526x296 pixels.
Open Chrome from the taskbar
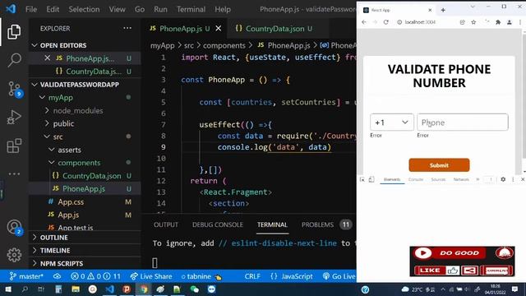coord(144,289)
